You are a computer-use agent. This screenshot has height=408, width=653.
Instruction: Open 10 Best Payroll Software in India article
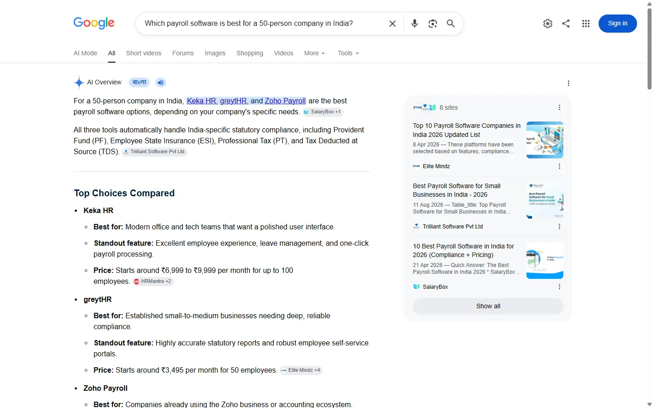tap(463, 251)
